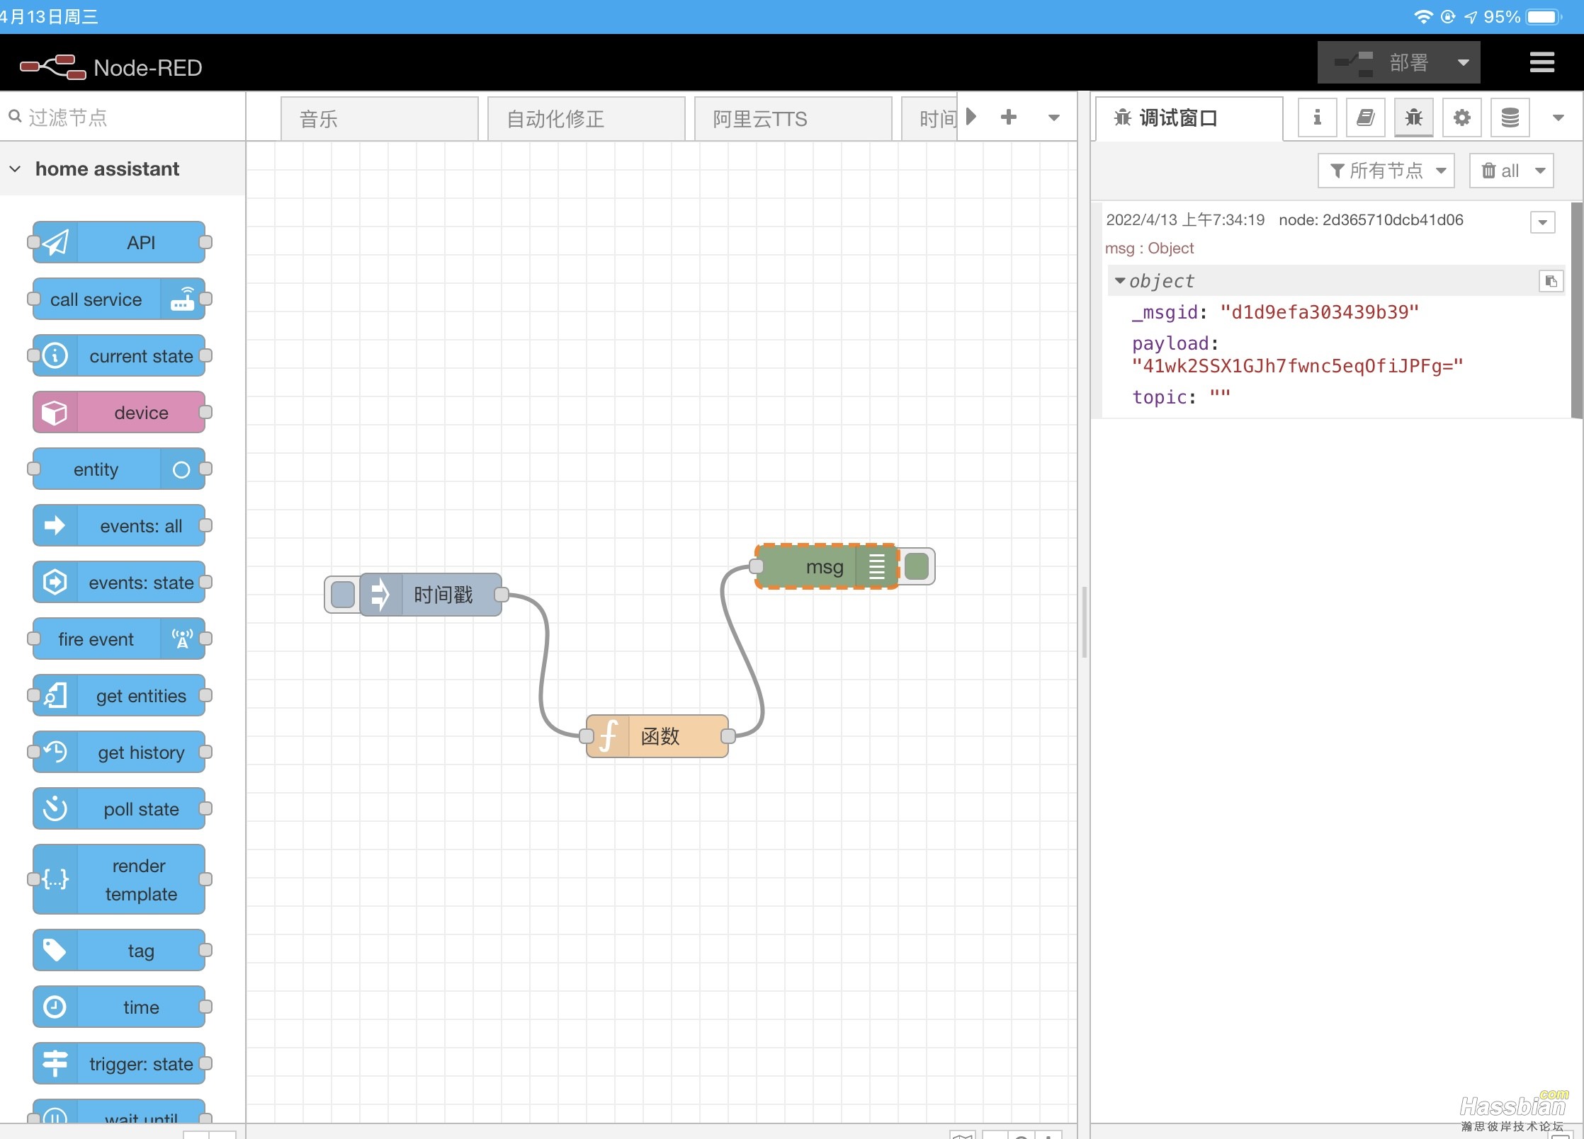Select the 调试窗口 sidebar tab
The height and width of the screenshot is (1139, 1584).
click(x=1189, y=118)
